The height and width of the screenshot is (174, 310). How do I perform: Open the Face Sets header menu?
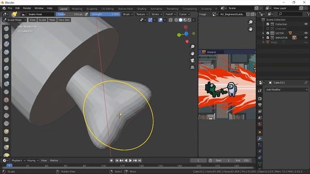pyautogui.click(x=64, y=20)
